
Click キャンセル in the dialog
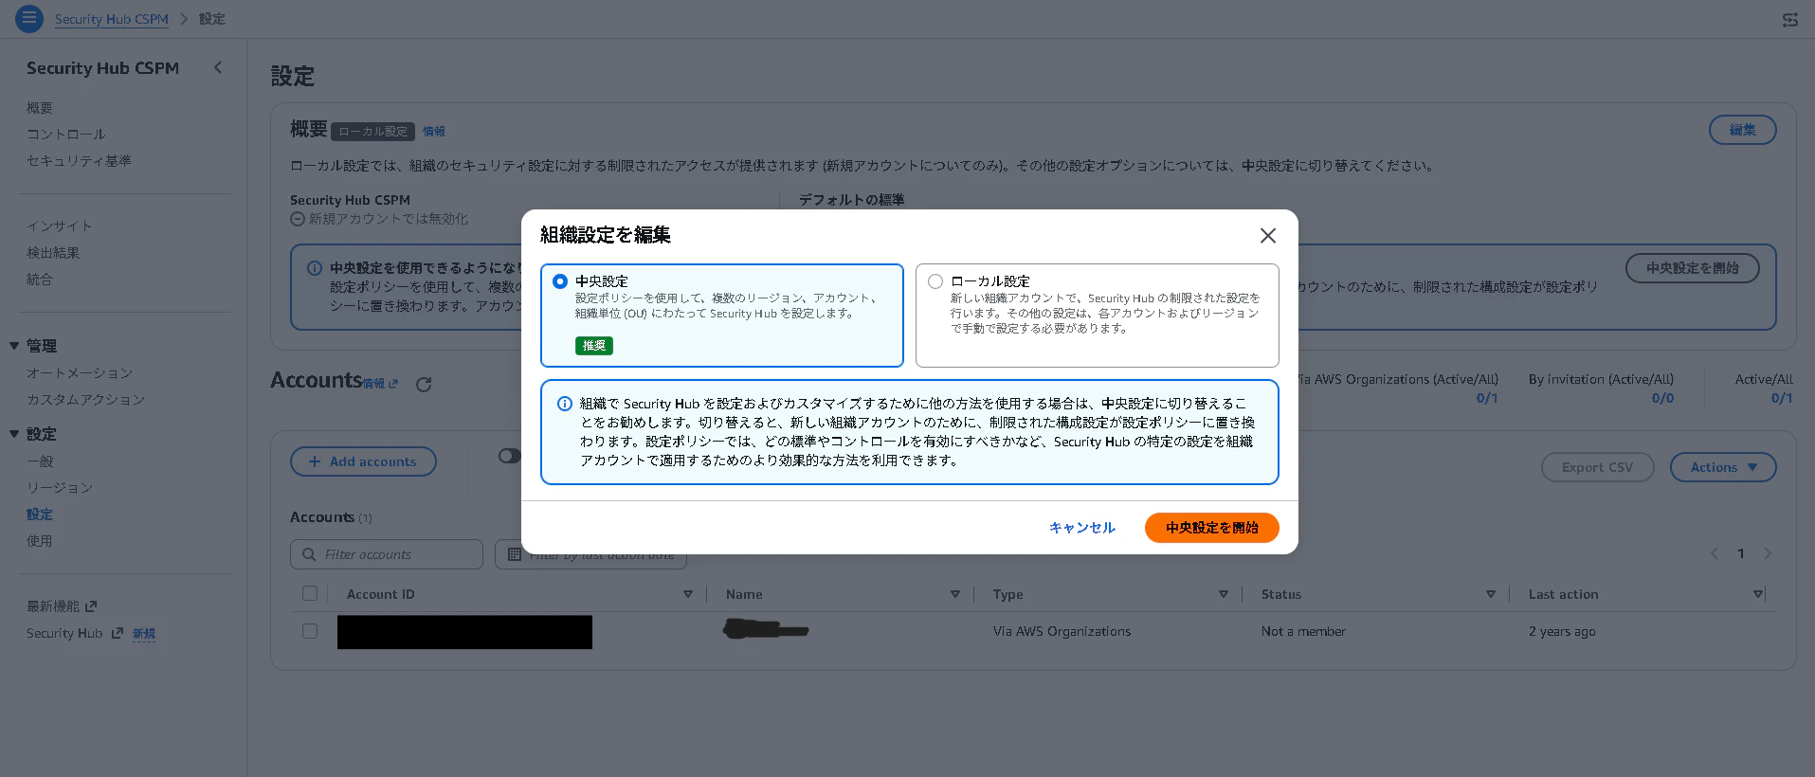point(1082,528)
